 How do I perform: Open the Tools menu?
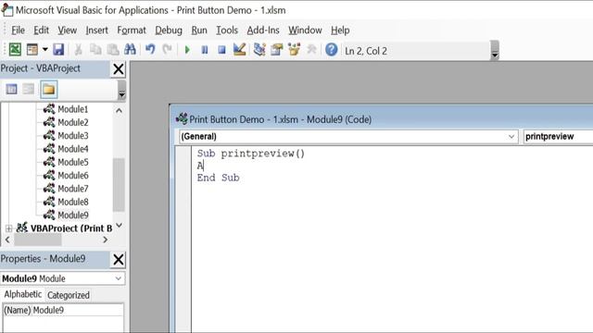click(x=227, y=31)
